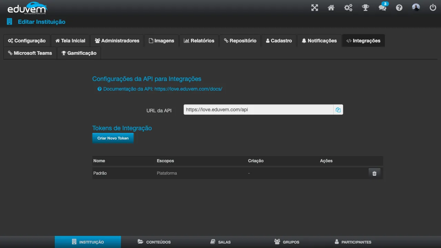Delete the Padrão token with trash icon

click(375, 173)
